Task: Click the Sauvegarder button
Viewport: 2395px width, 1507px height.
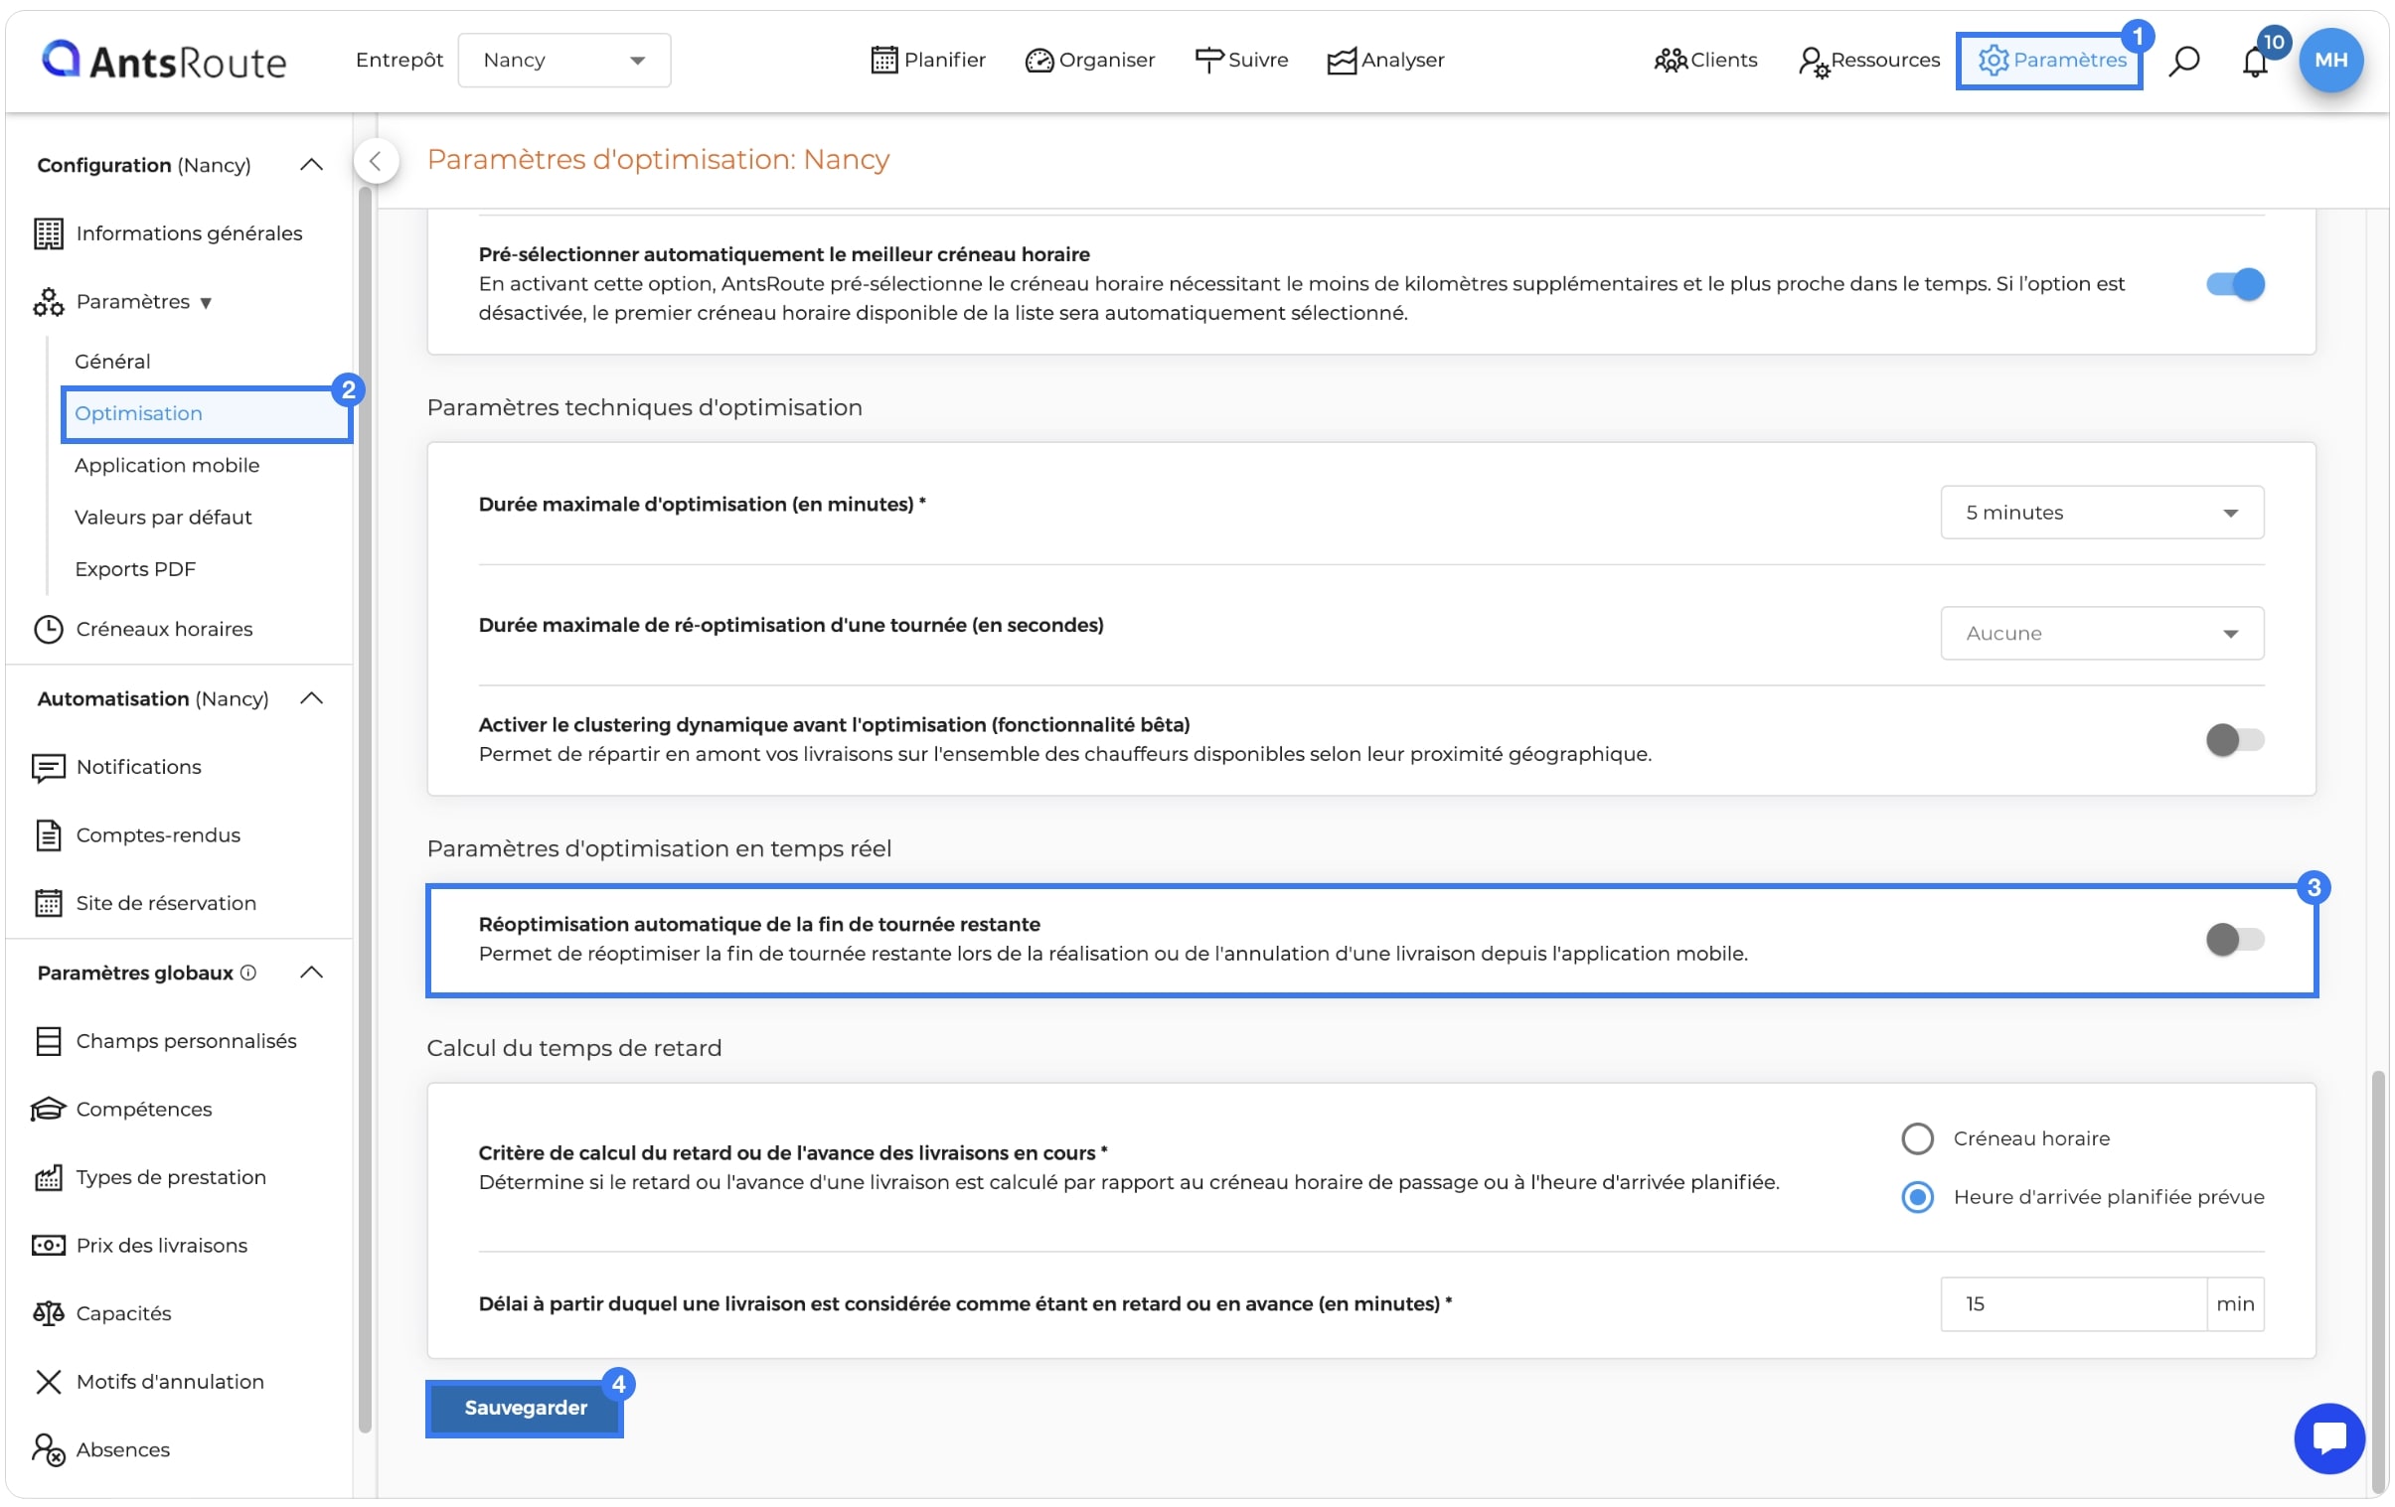Action: click(525, 1408)
